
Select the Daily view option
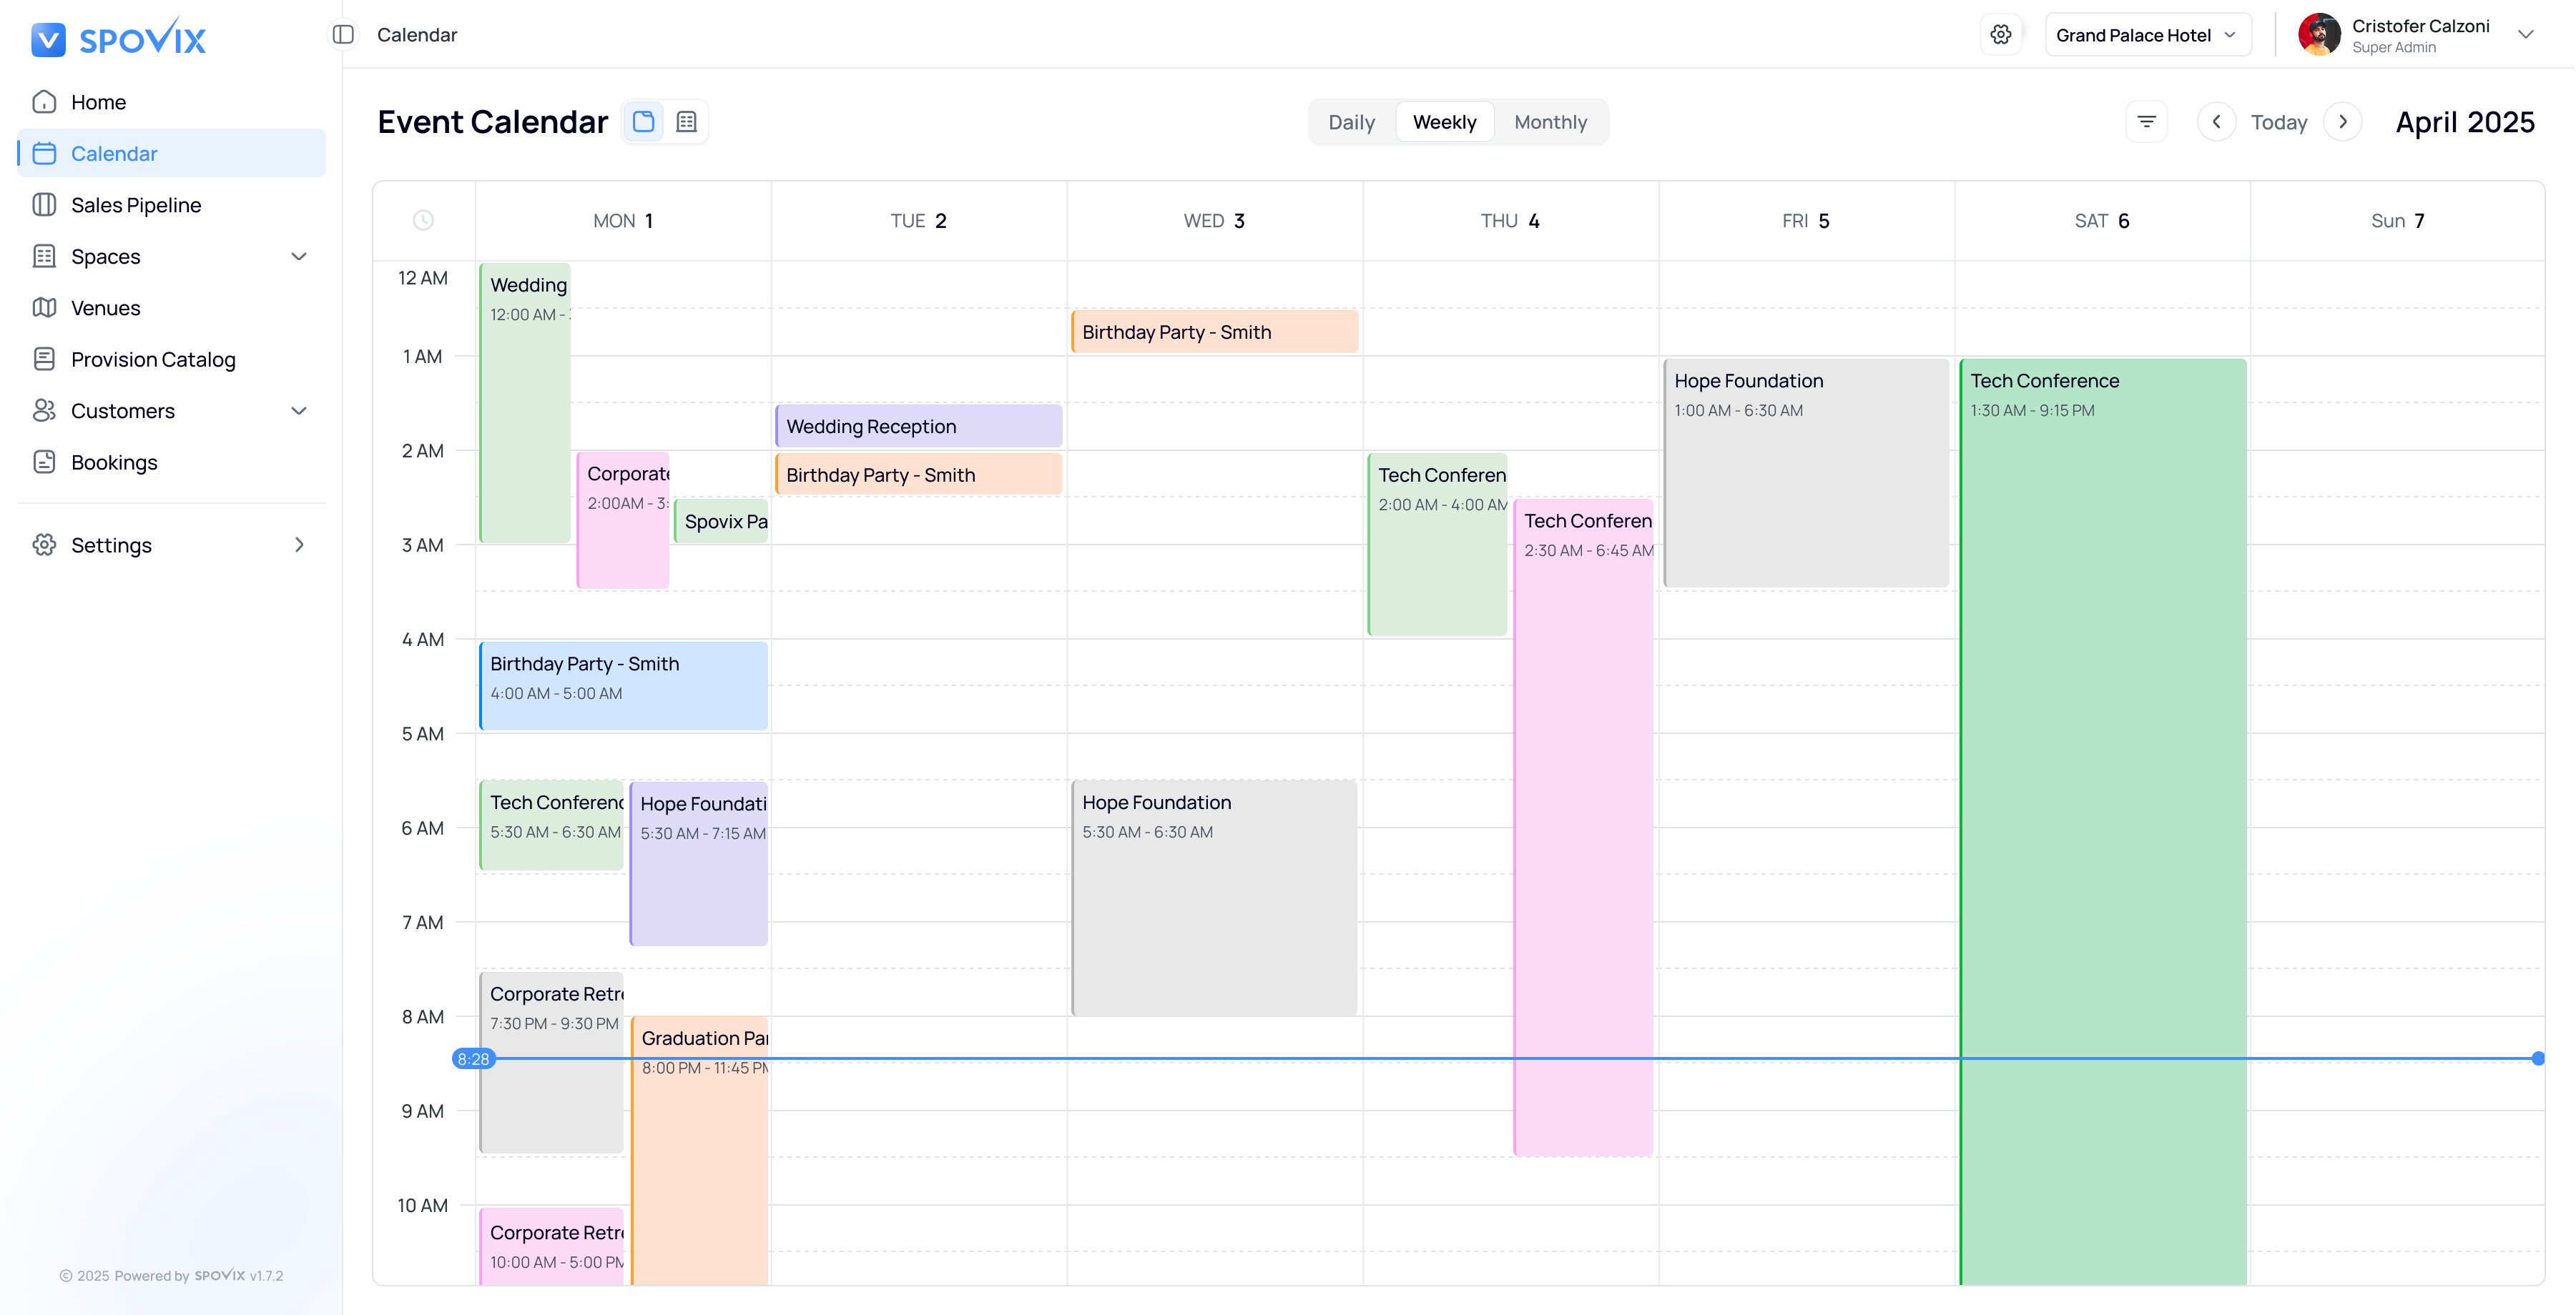[x=1351, y=122]
